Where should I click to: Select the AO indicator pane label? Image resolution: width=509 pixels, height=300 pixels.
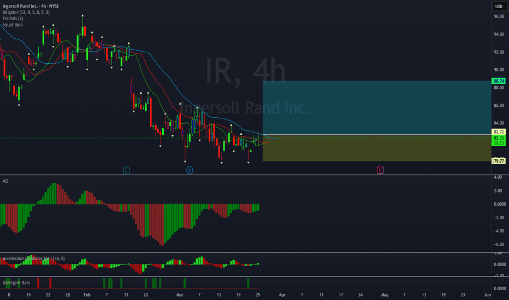click(x=5, y=181)
